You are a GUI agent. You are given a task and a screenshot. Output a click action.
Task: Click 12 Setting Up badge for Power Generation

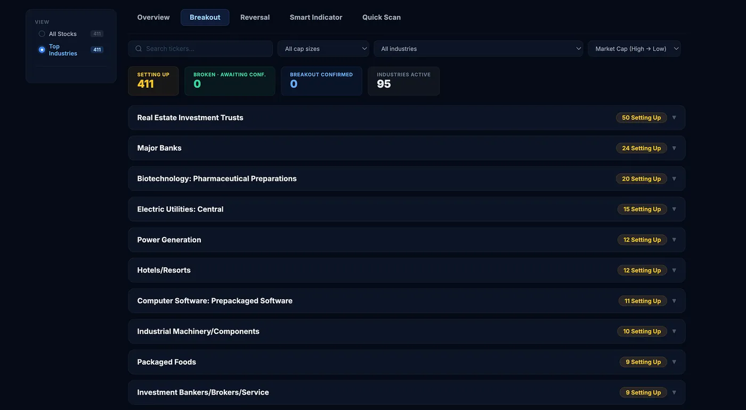[642, 240]
